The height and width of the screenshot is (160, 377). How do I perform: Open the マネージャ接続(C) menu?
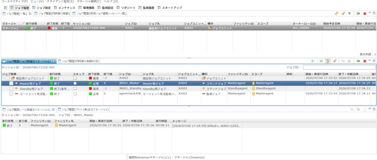pos(89,1)
